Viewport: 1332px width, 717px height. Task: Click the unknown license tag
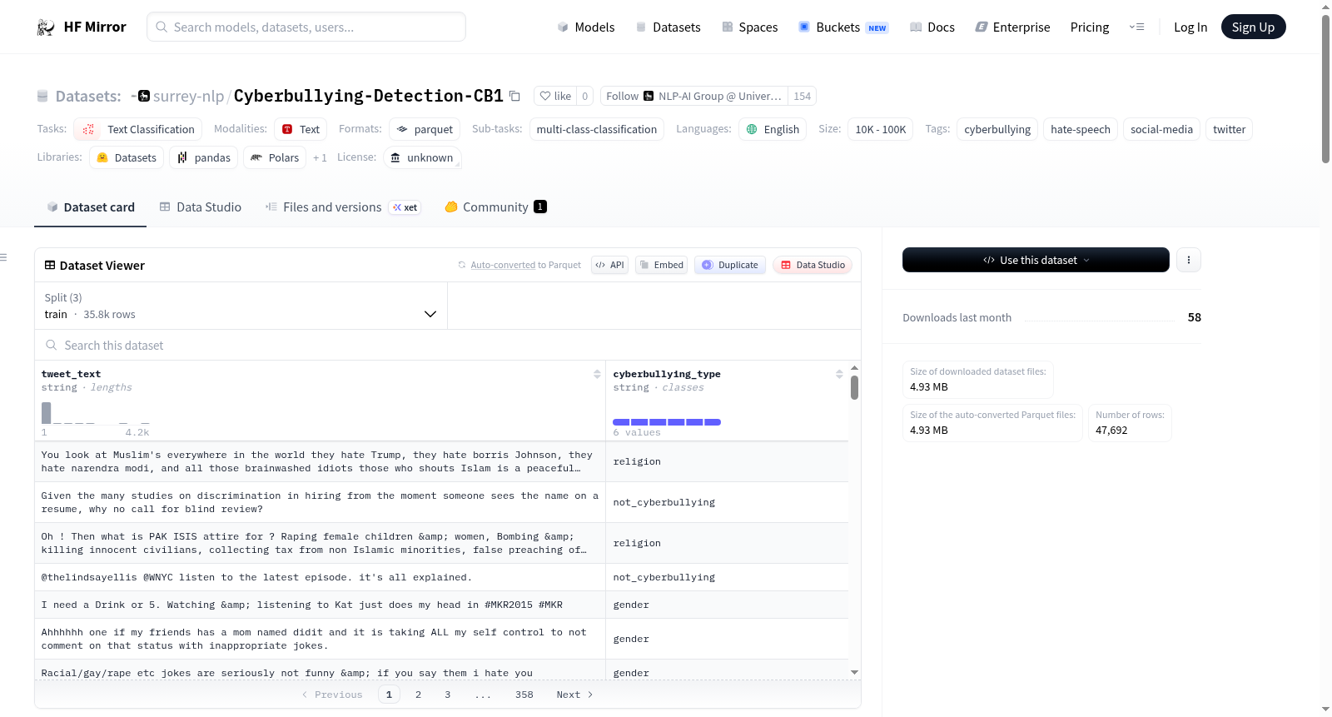(x=422, y=157)
